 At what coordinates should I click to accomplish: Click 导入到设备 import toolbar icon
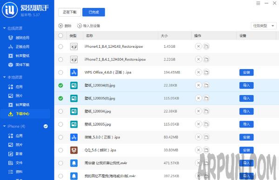coord(80,26)
